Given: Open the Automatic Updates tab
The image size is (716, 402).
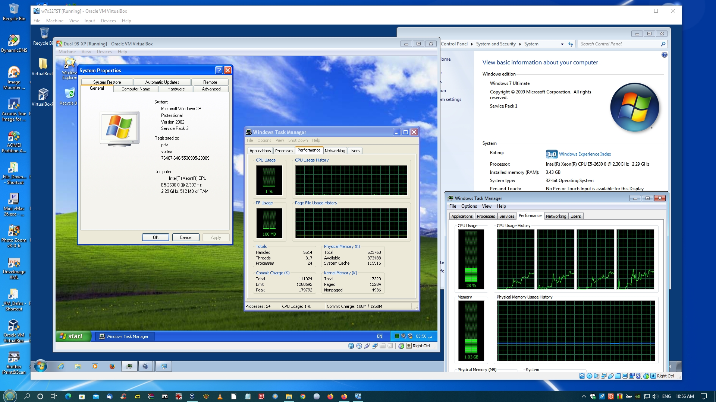Looking at the screenshot, I should tap(162, 82).
